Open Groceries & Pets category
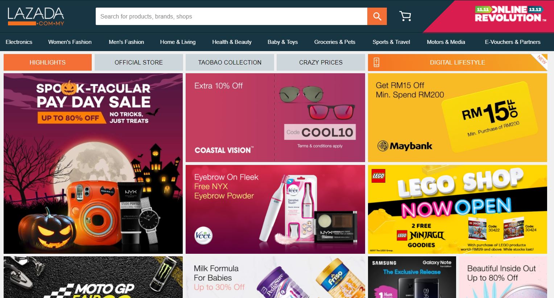Image resolution: width=554 pixels, height=298 pixels. [x=335, y=42]
